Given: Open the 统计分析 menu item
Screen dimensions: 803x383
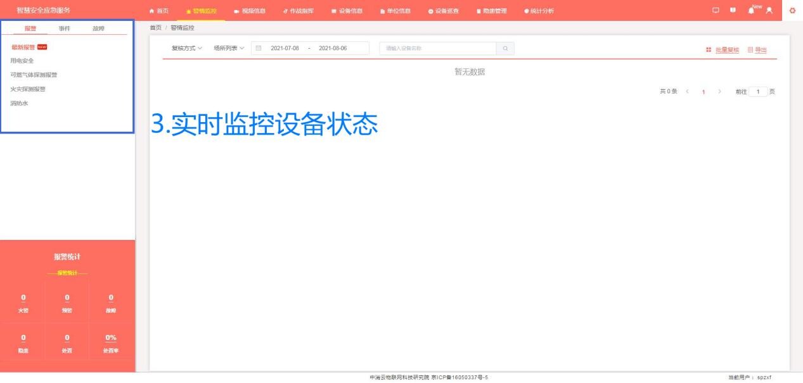Looking at the screenshot, I should click(539, 11).
